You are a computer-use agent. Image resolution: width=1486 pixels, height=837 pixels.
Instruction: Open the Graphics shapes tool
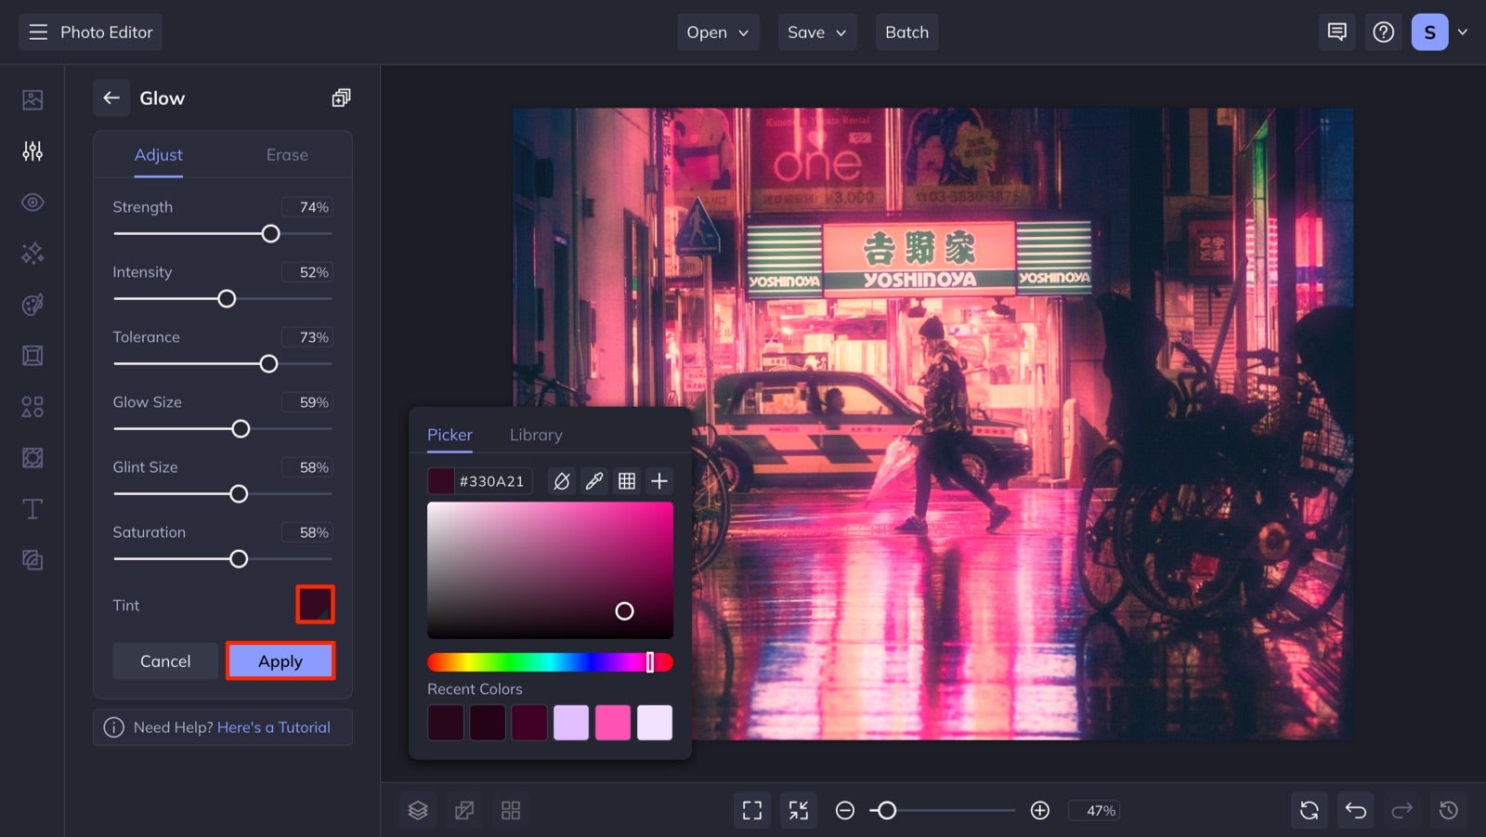(x=32, y=406)
